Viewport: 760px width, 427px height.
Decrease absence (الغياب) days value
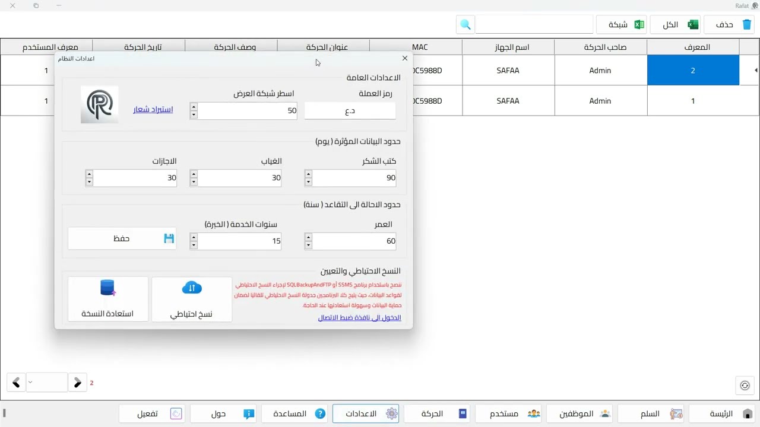[x=194, y=181]
